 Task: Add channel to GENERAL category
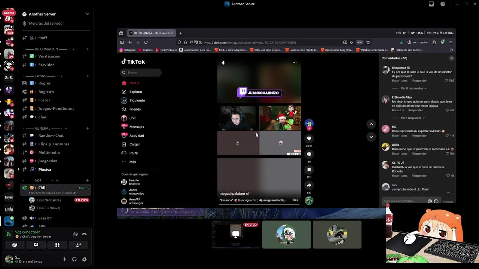tap(87, 128)
